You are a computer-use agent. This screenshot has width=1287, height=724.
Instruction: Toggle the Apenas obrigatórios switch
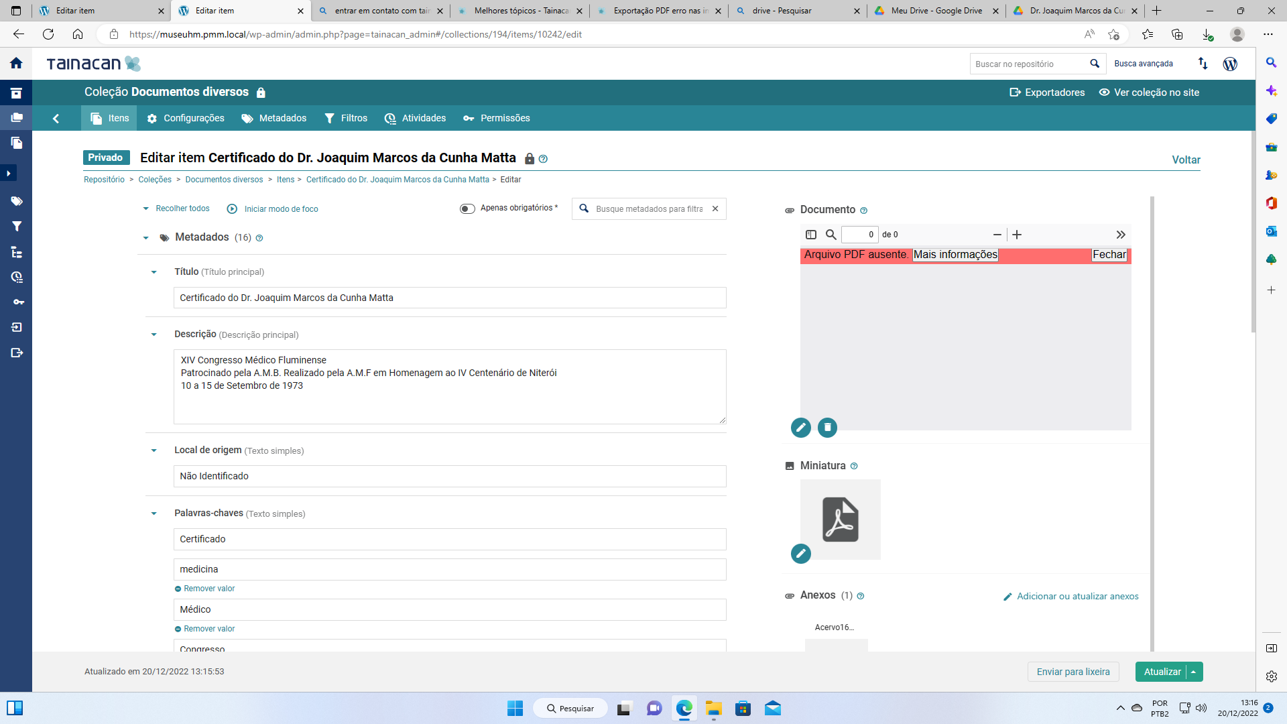467,208
